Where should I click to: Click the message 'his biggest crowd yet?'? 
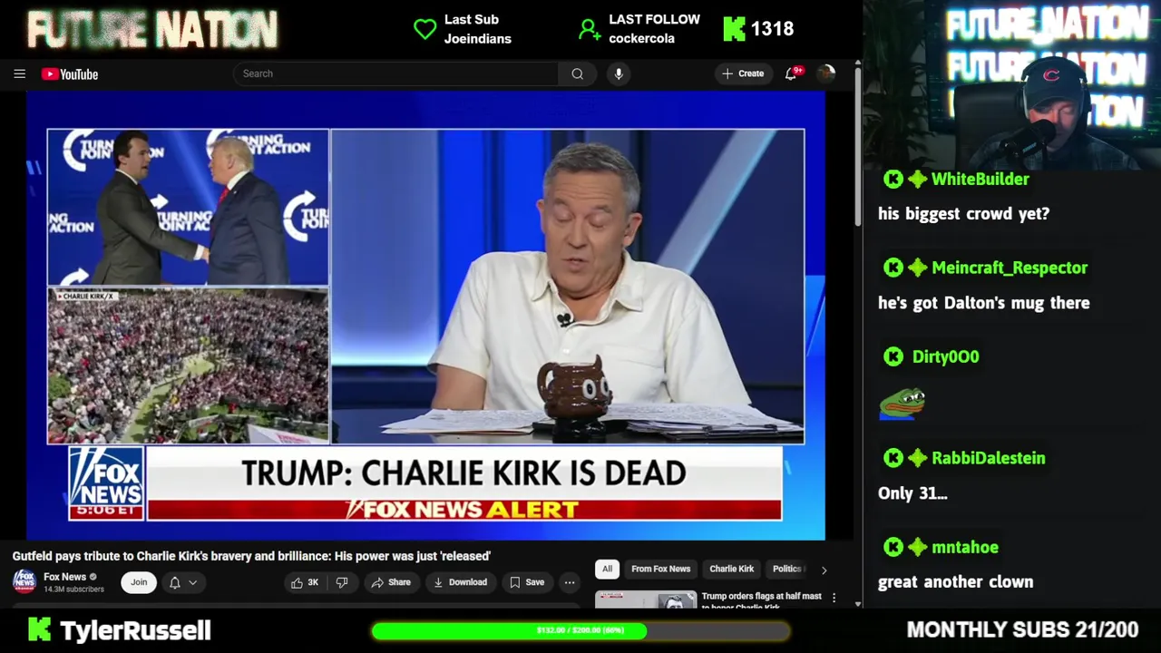click(x=963, y=214)
